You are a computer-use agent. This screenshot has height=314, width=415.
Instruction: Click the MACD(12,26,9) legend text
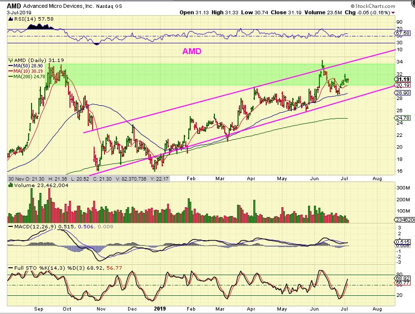tap(35, 227)
